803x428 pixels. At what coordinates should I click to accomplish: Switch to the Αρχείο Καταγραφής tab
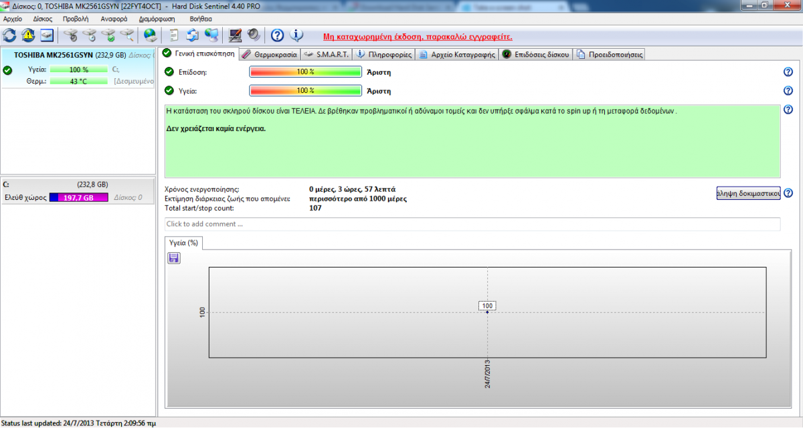tap(457, 55)
